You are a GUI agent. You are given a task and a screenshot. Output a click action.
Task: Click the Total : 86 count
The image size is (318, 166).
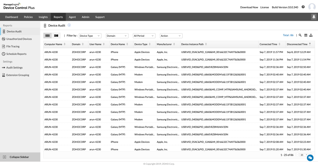click(x=288, y=35)
